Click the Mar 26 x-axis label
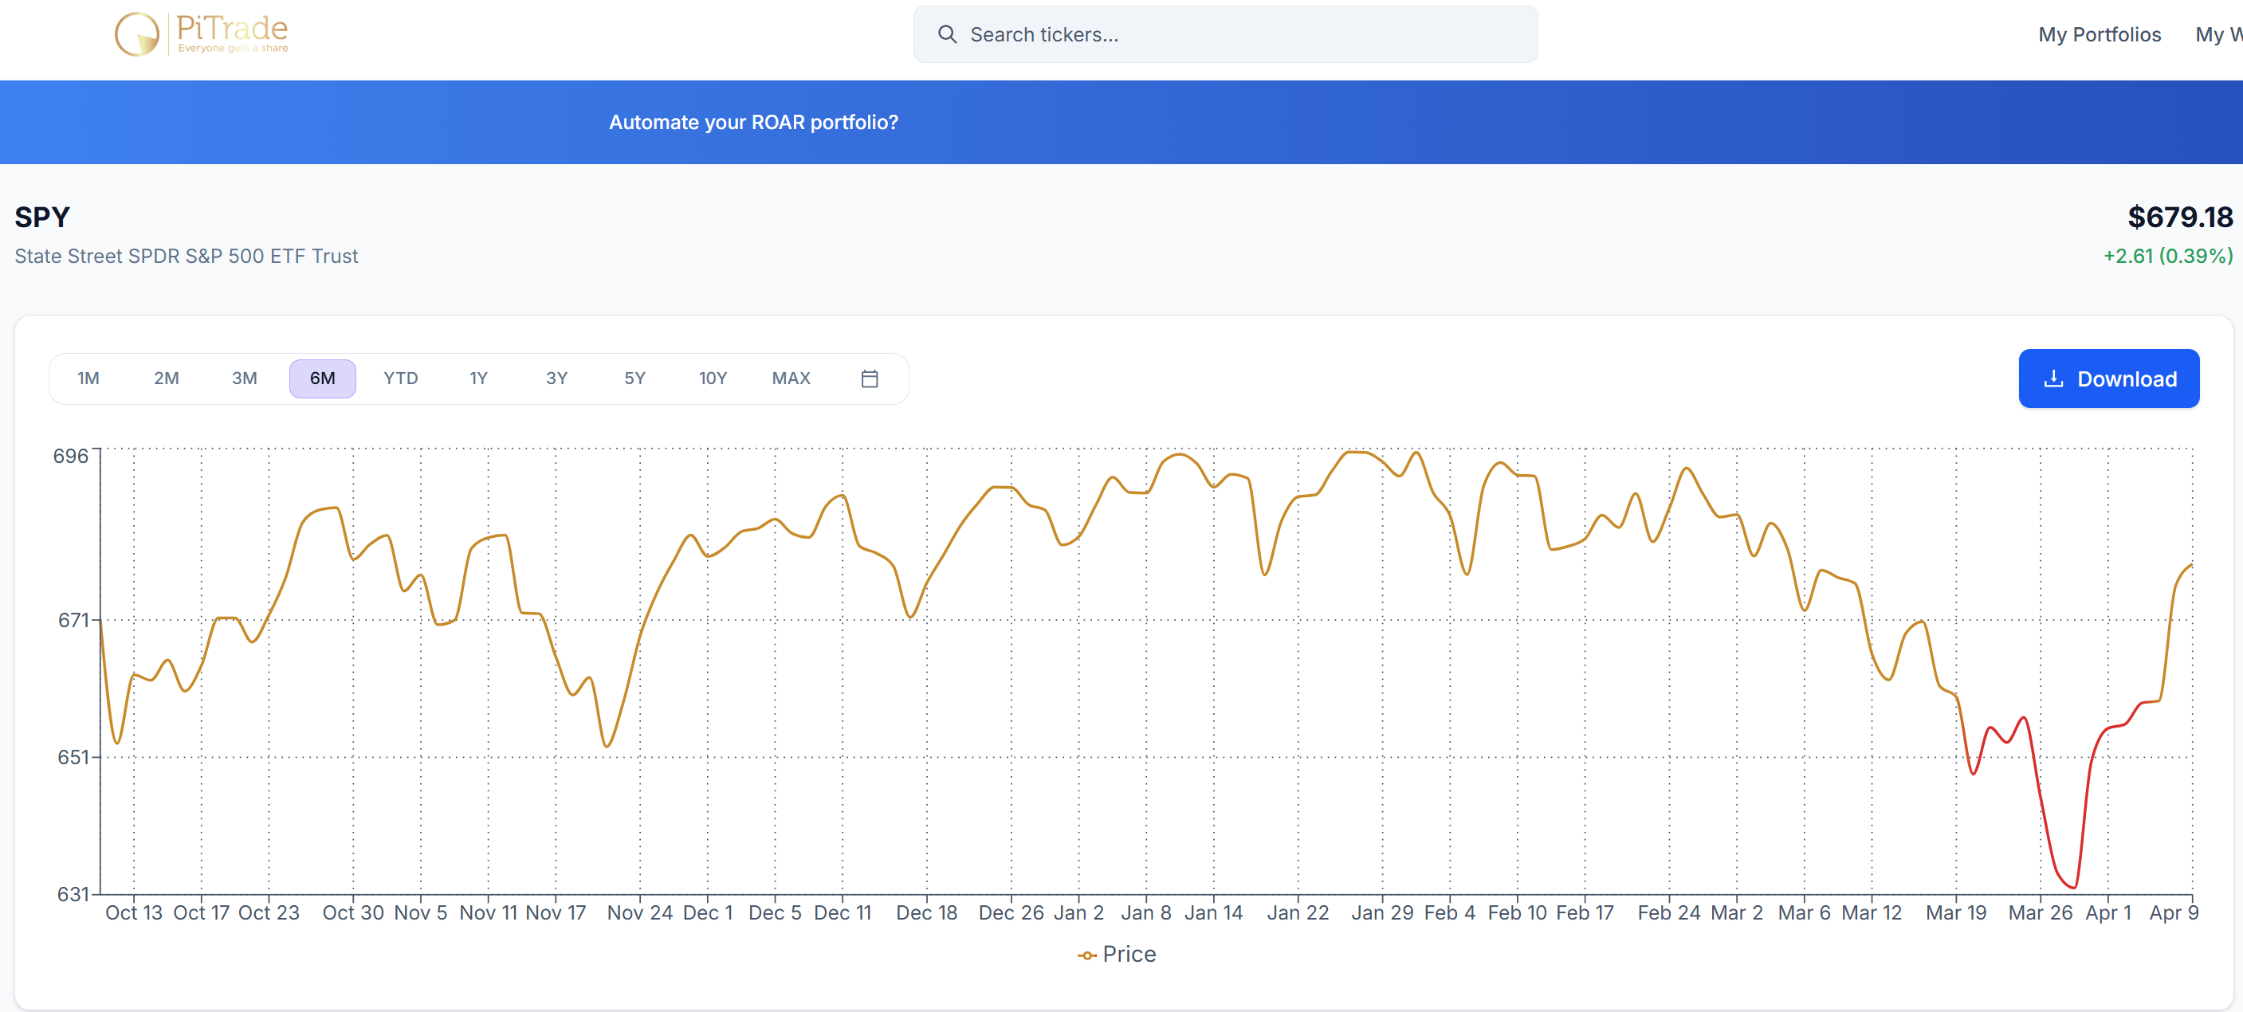2243x1012 pixels. tap(2039, 913)
